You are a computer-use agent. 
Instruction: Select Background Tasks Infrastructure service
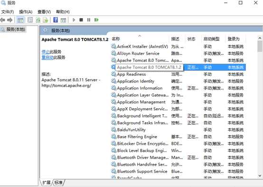click(178, 123)
